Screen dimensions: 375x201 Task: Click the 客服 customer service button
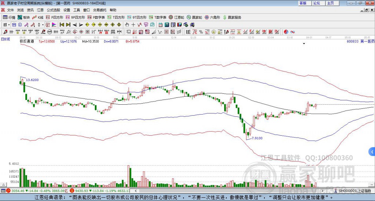(x=304, y=3)
